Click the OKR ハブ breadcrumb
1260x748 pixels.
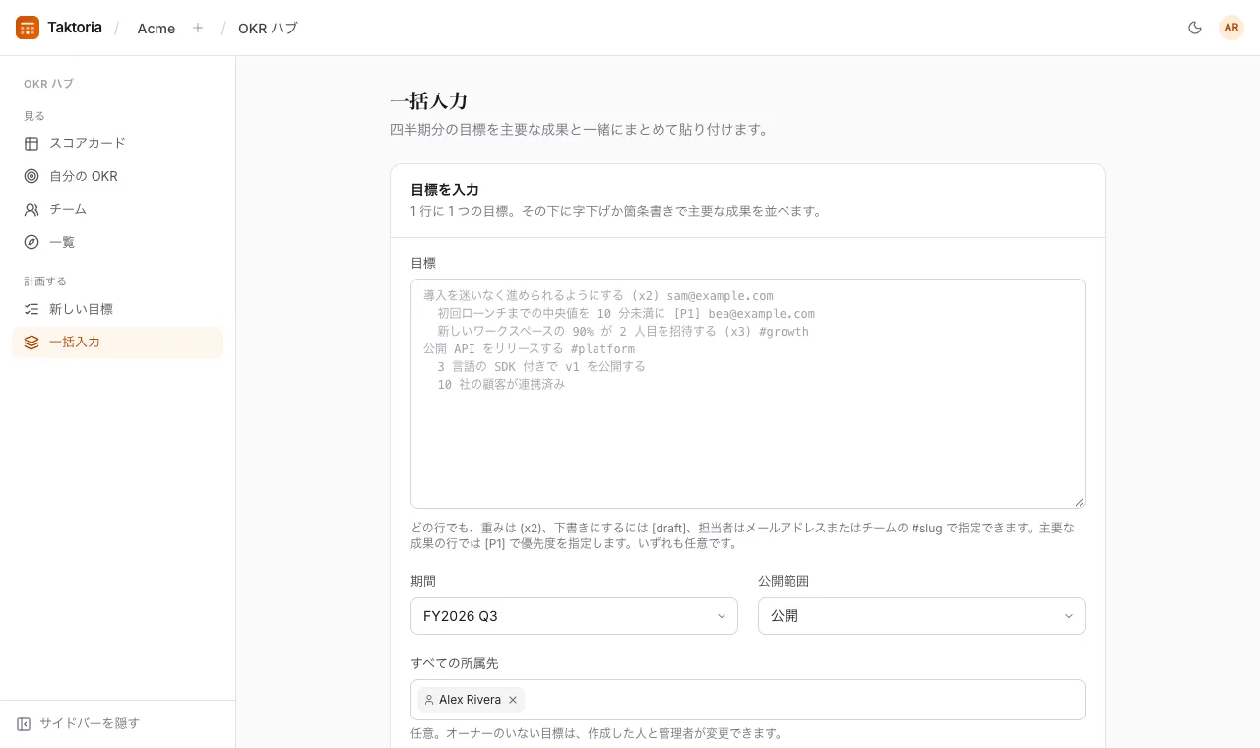tap(268, 29)
